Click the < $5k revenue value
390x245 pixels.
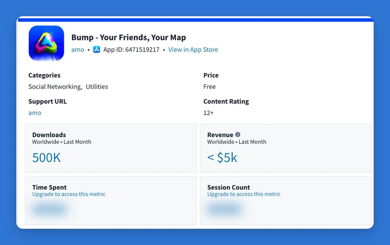(222, 157)
